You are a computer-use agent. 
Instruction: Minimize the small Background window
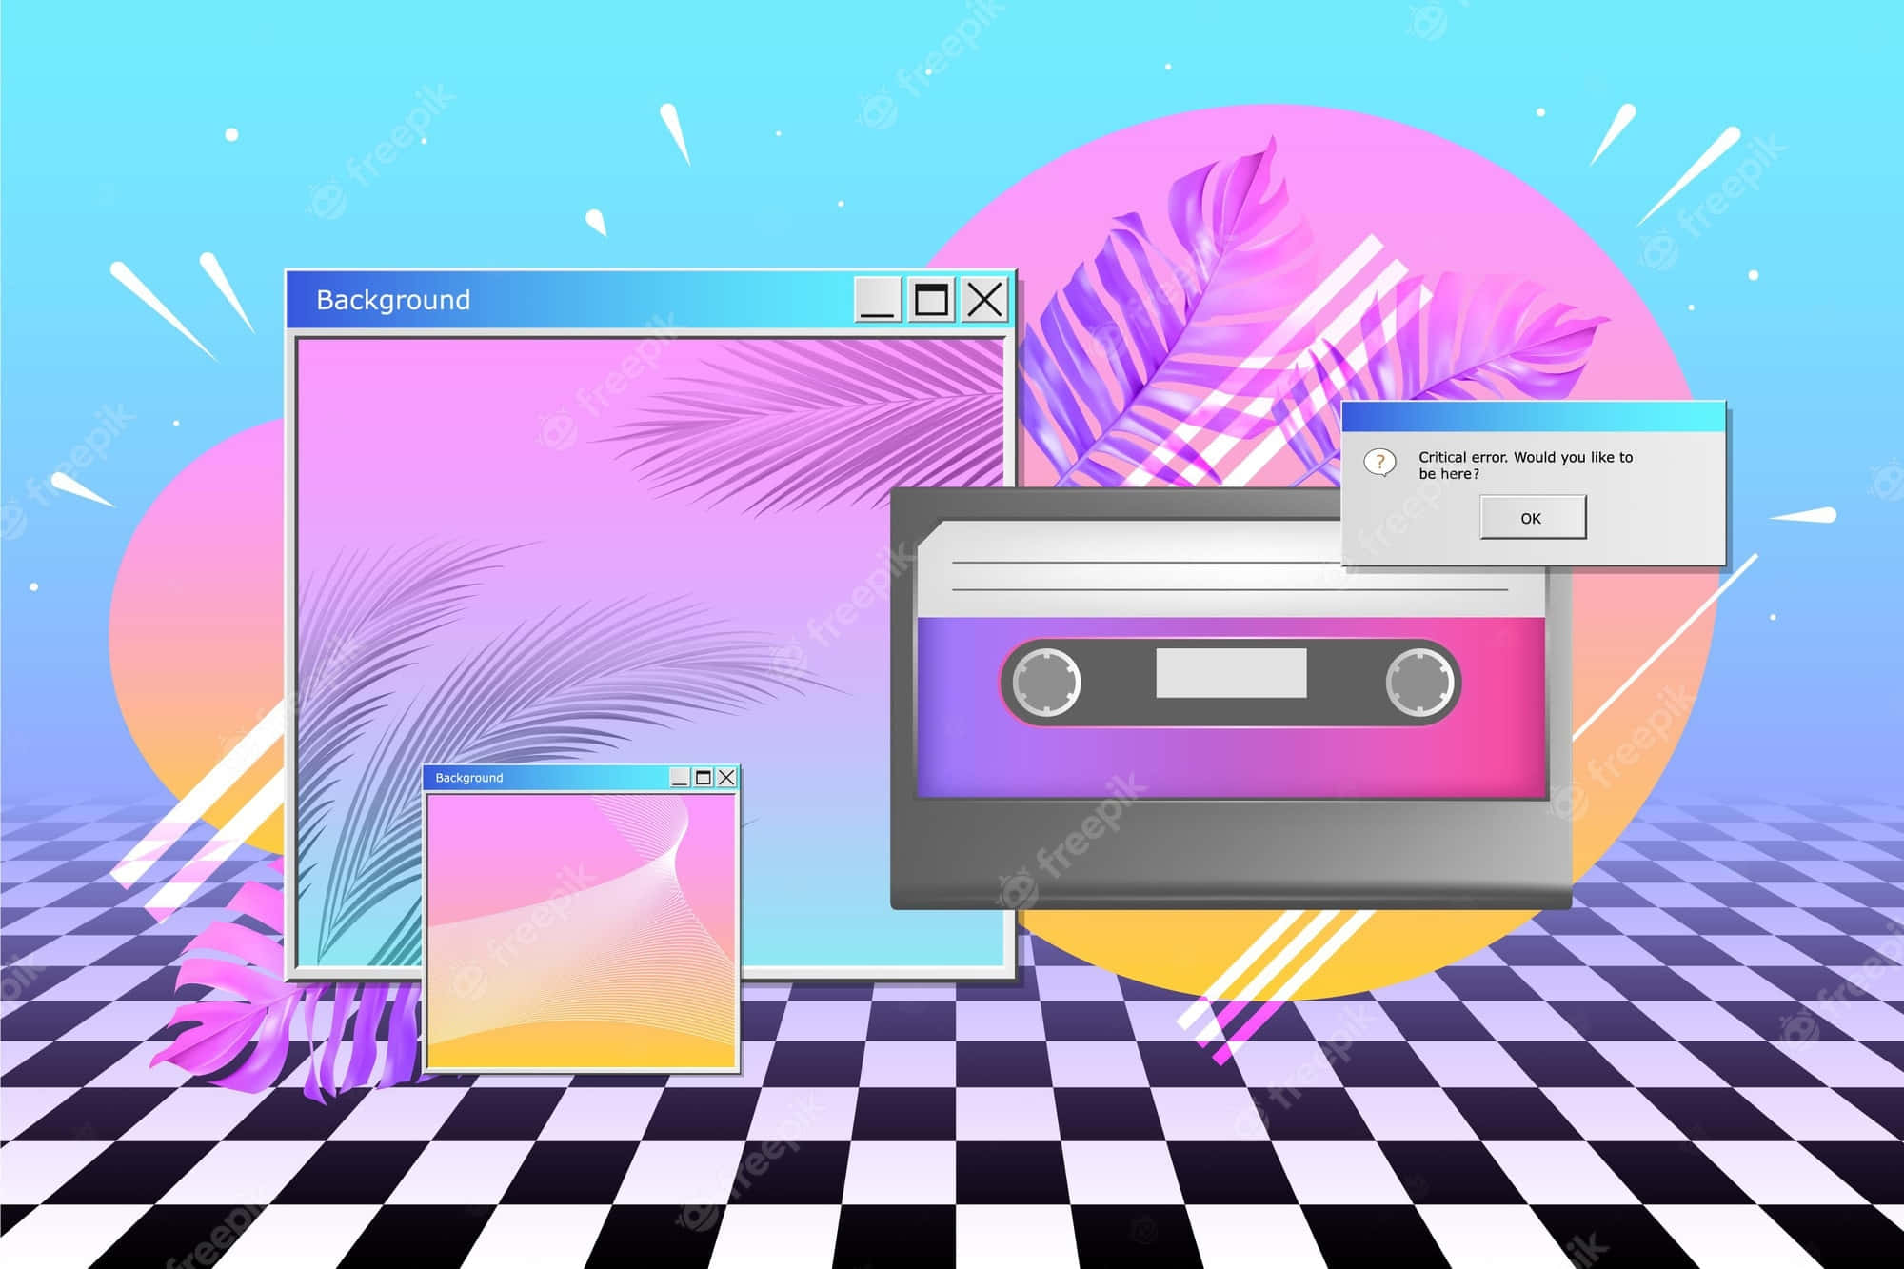[680, 778]
